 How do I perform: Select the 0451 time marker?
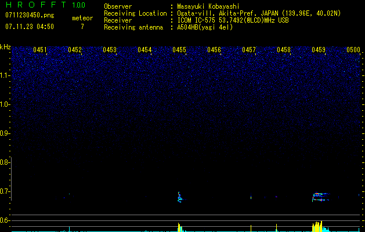pyautogui.click(x=40, y=50)
